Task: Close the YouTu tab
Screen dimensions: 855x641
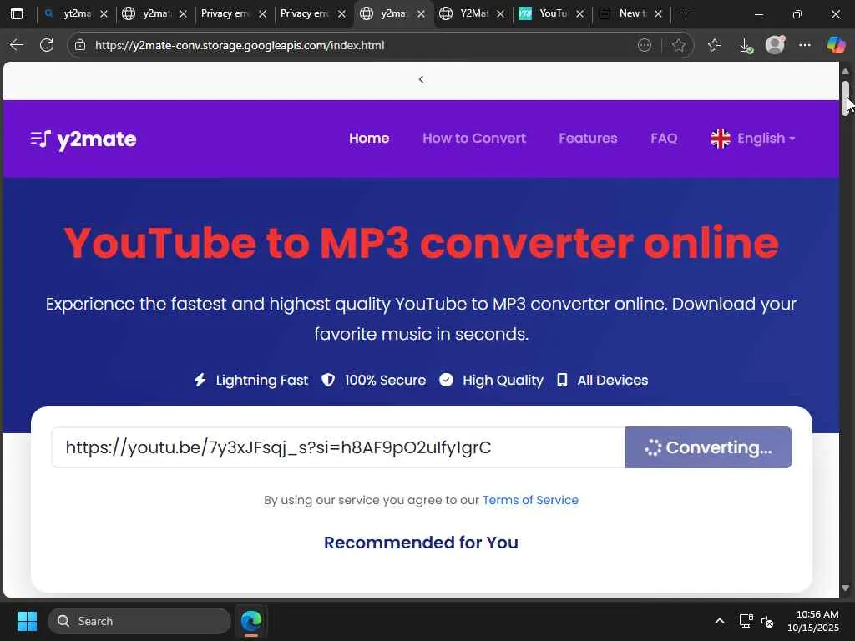Action: pyautogui.click(x=579, y=13)
